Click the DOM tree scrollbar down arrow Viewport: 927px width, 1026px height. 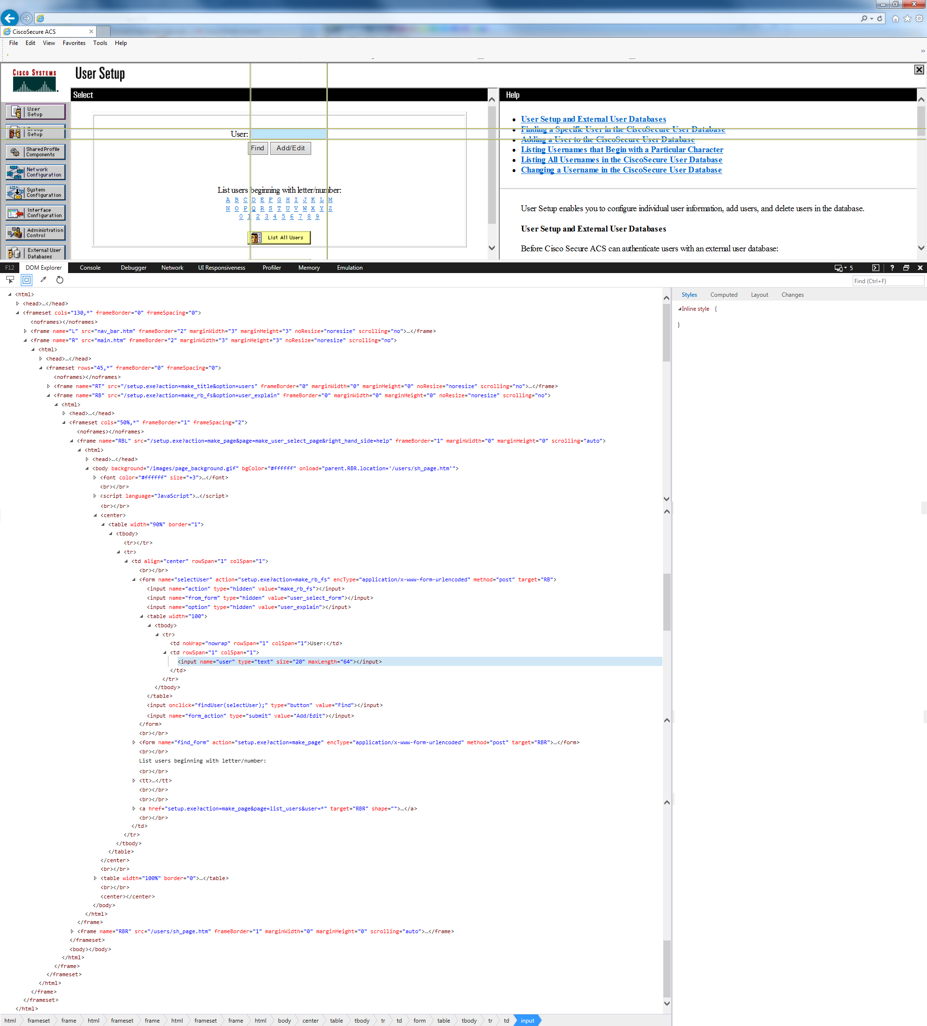click(x=667, y=1003)
